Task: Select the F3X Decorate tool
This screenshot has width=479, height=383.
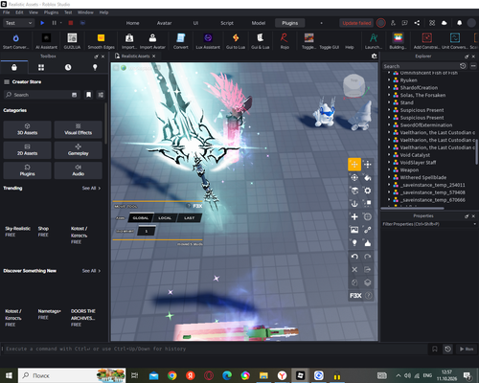Action: coord(368,243)
